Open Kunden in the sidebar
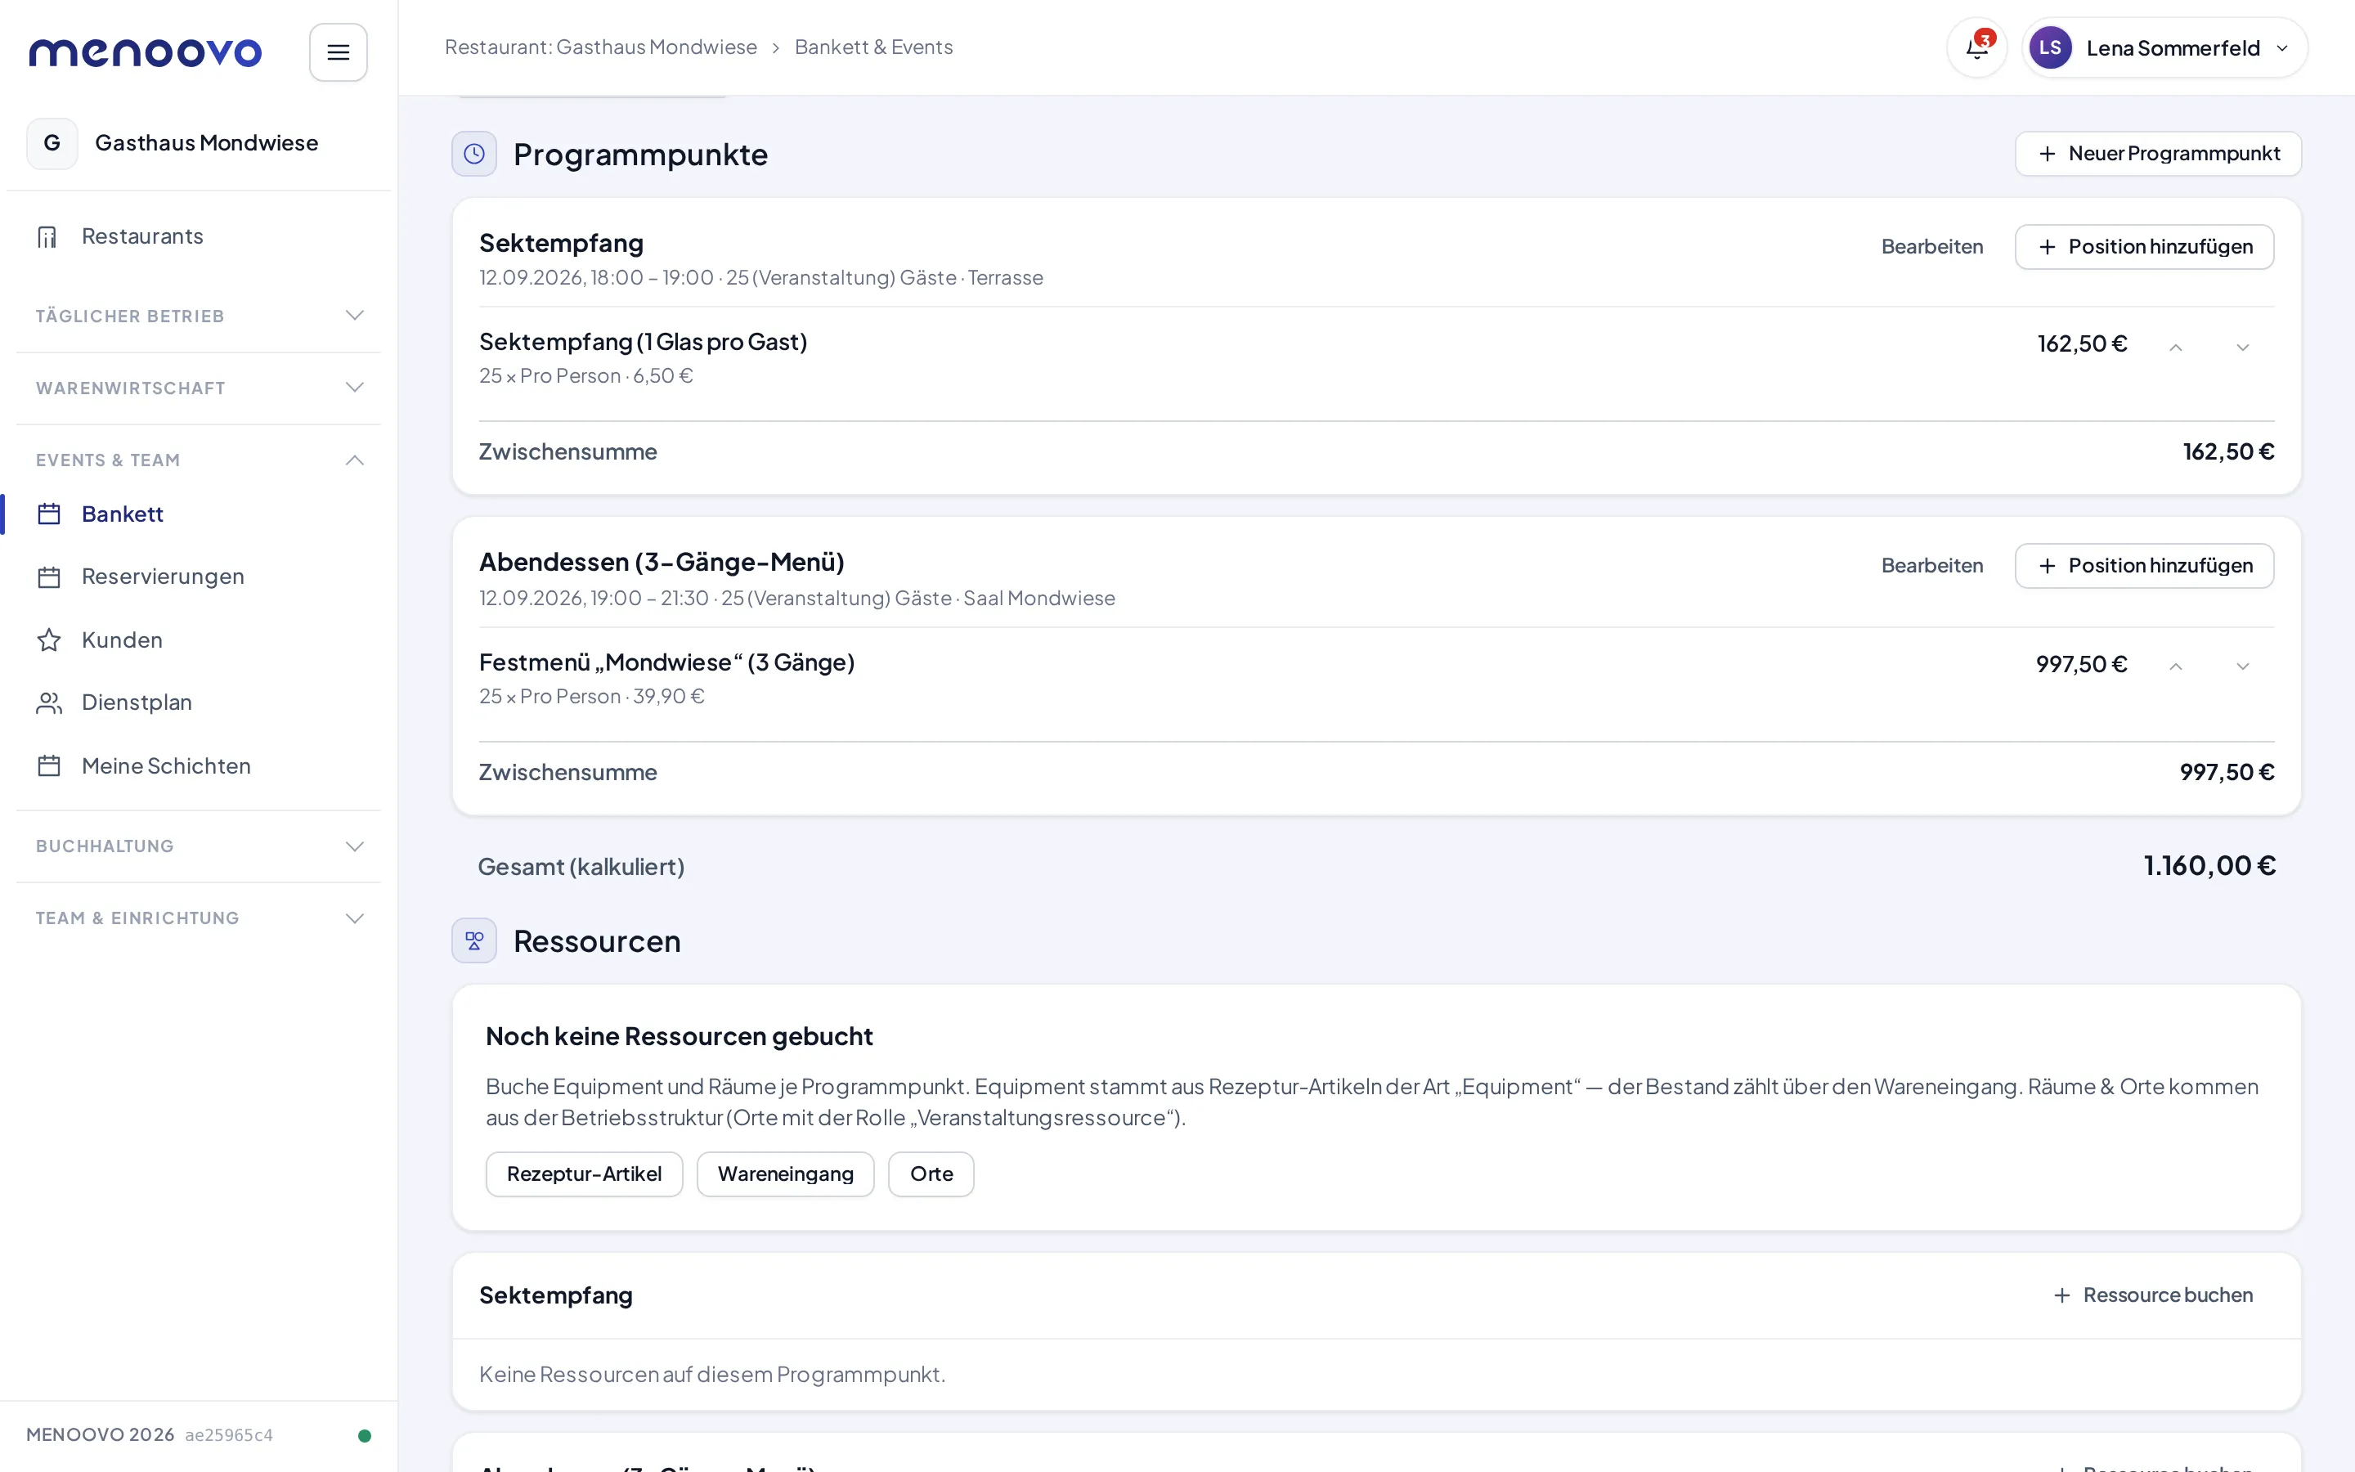This screenshot has height=1472, width=2355. (199, 640)
